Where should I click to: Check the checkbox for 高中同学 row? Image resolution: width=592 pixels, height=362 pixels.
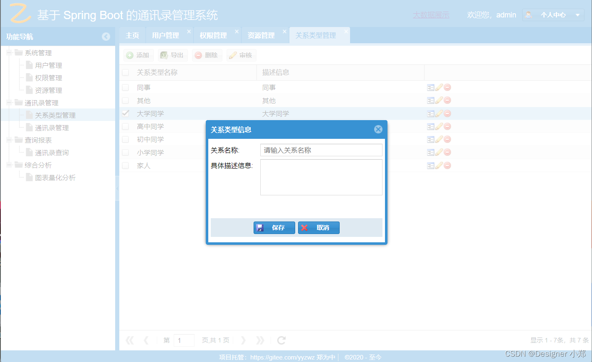pyautogui.click(x=125, y=126)
